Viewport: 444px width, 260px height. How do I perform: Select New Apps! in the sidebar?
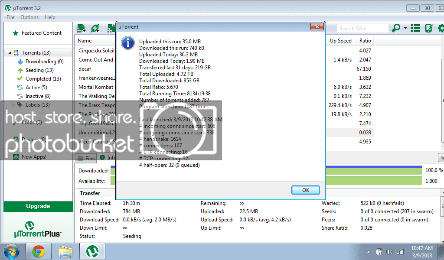tap(34, 157)
